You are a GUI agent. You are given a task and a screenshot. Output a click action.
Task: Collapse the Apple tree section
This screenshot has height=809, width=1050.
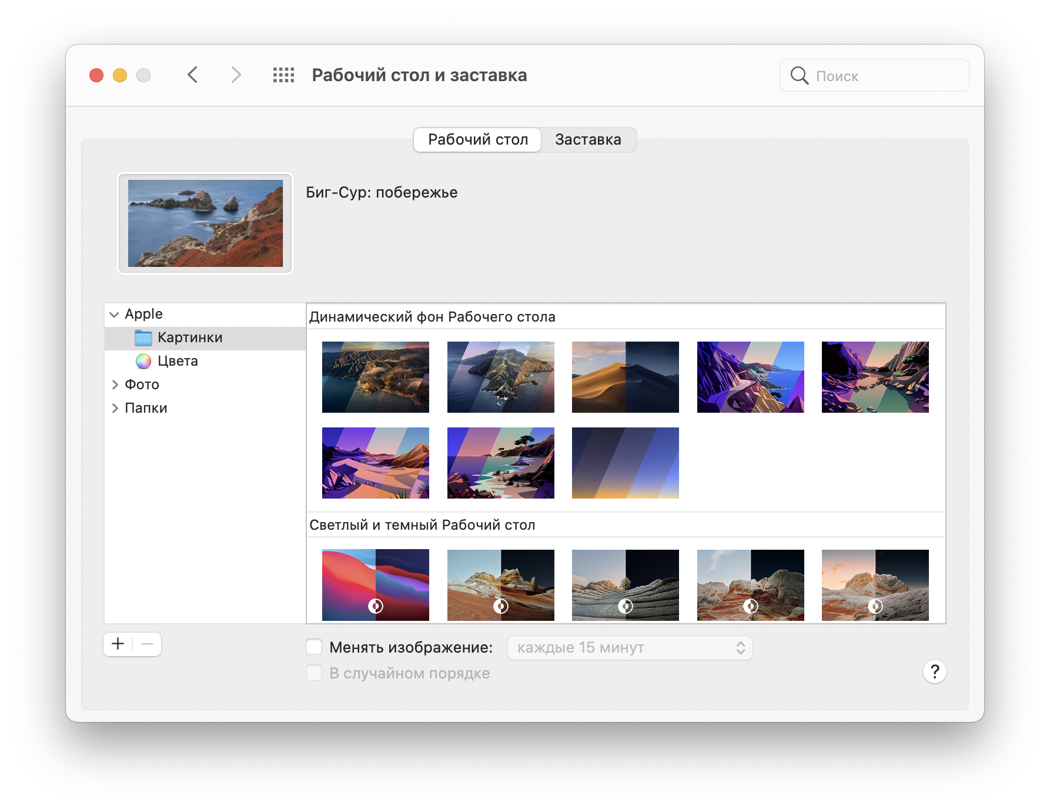click(x=114, y=315)
